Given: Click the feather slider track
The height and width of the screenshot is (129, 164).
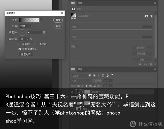Looking at the screenshot, I should [x=112, y=40].
